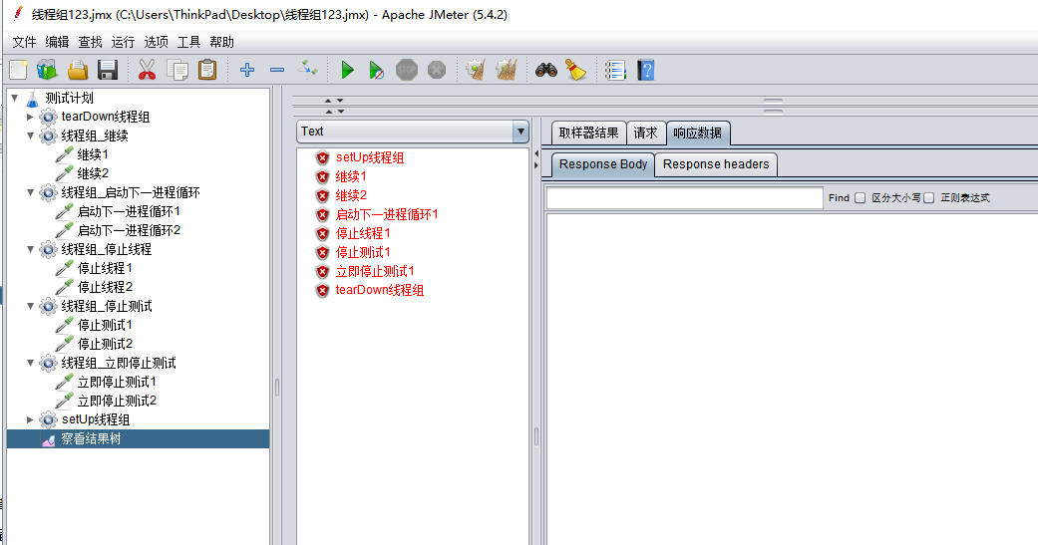Viewport: 1038px width, 545px height.
Task: Open the Function Helper list icon
Action: (x=615, y=70)
